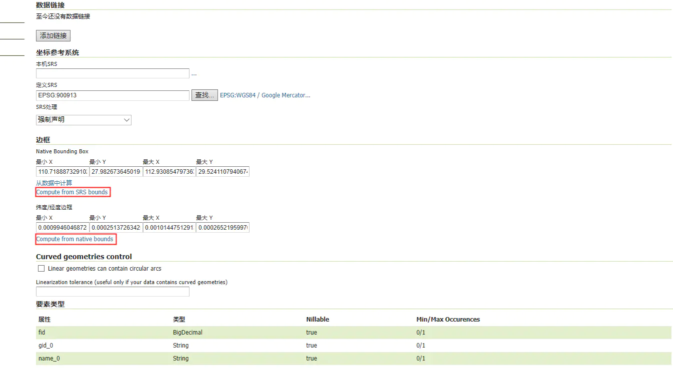This screenshot has width=673, height=368.
Task: Click the Native Bounding Box label
Action: click(62, 151)
